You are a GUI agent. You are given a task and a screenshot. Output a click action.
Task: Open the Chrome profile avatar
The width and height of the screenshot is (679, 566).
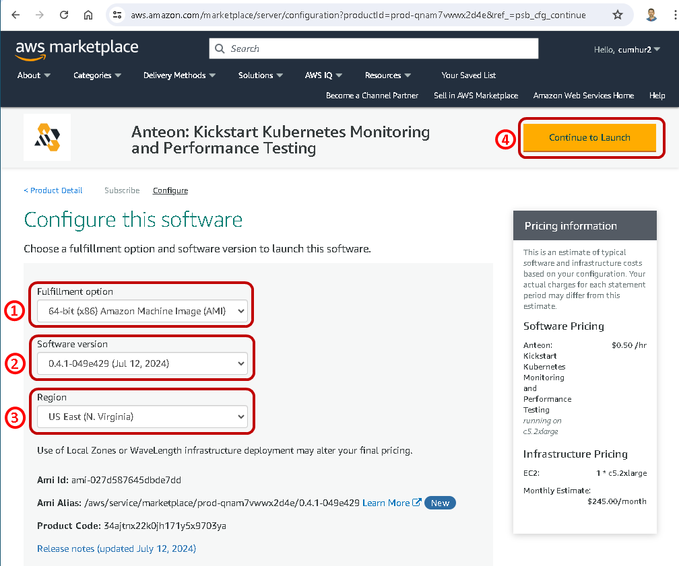(651, 15)
